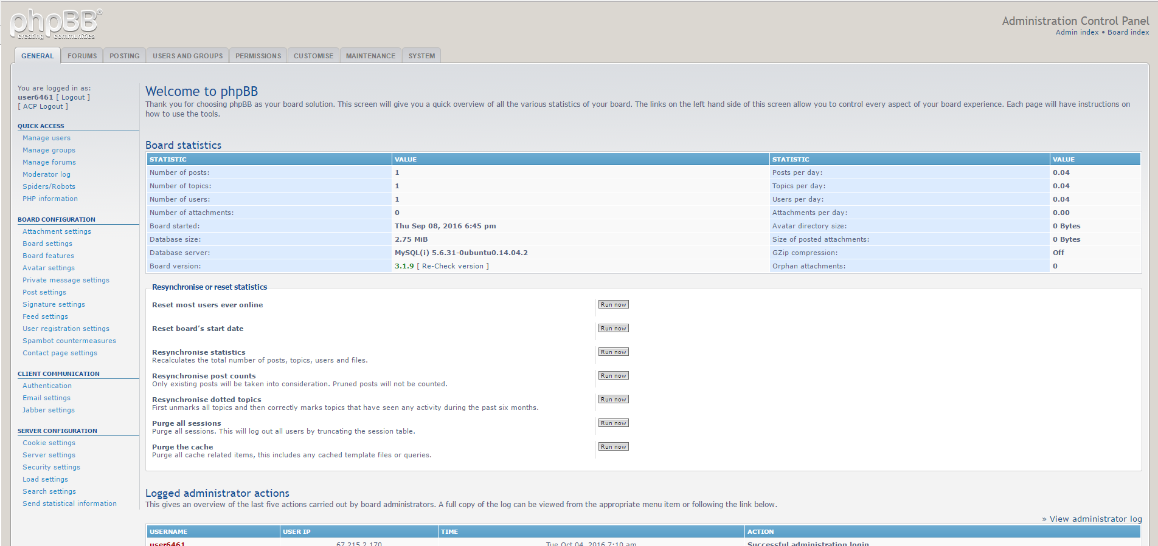The height and width of the screenshot is (546, 1158).
Task: Open Authentication settings
Action: click(x=47, y=386)
